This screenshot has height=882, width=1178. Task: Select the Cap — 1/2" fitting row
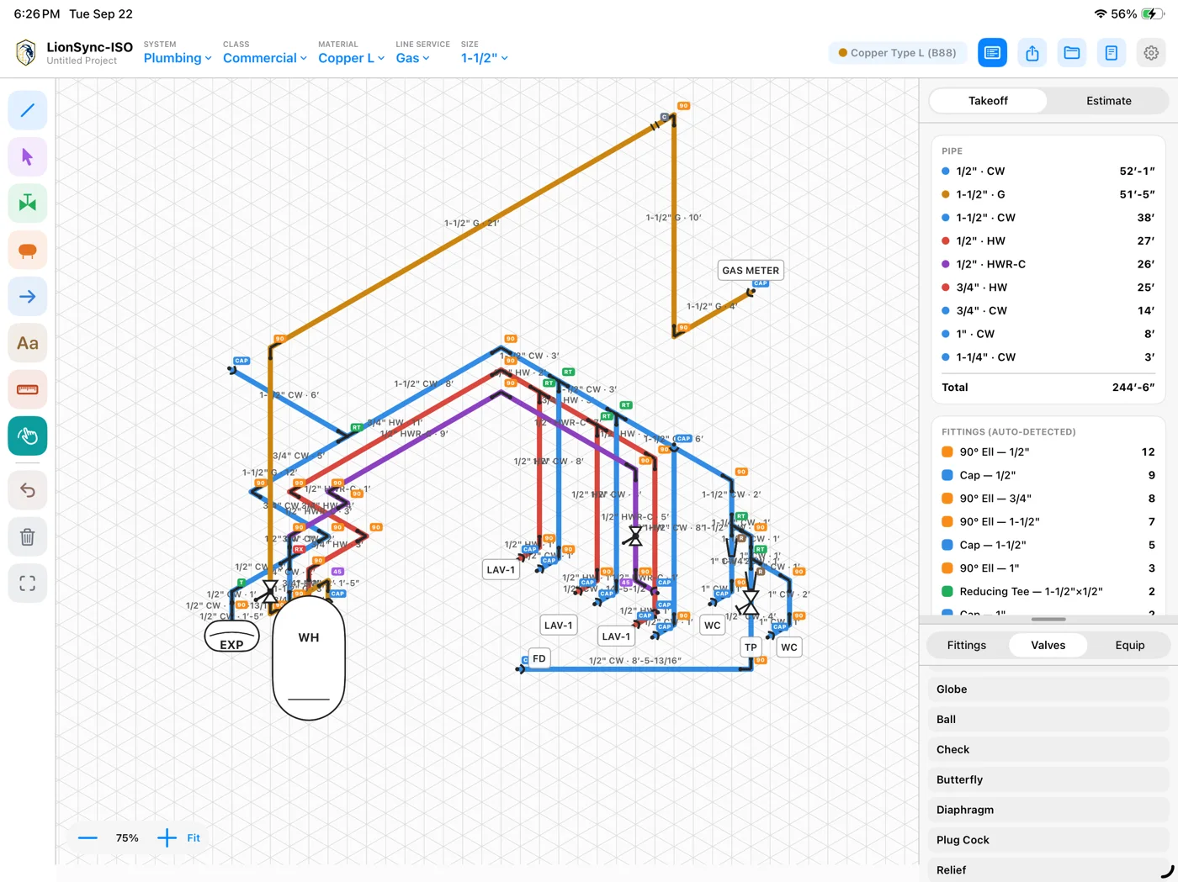tap(1048, 475)
